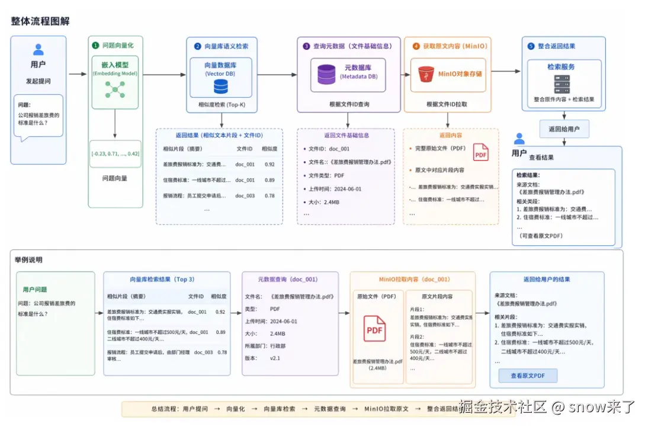Viewport: 648px width, 427px height.
Task: Click the 整合原件内容 + 检索结果 text
Action: [564, 99]
